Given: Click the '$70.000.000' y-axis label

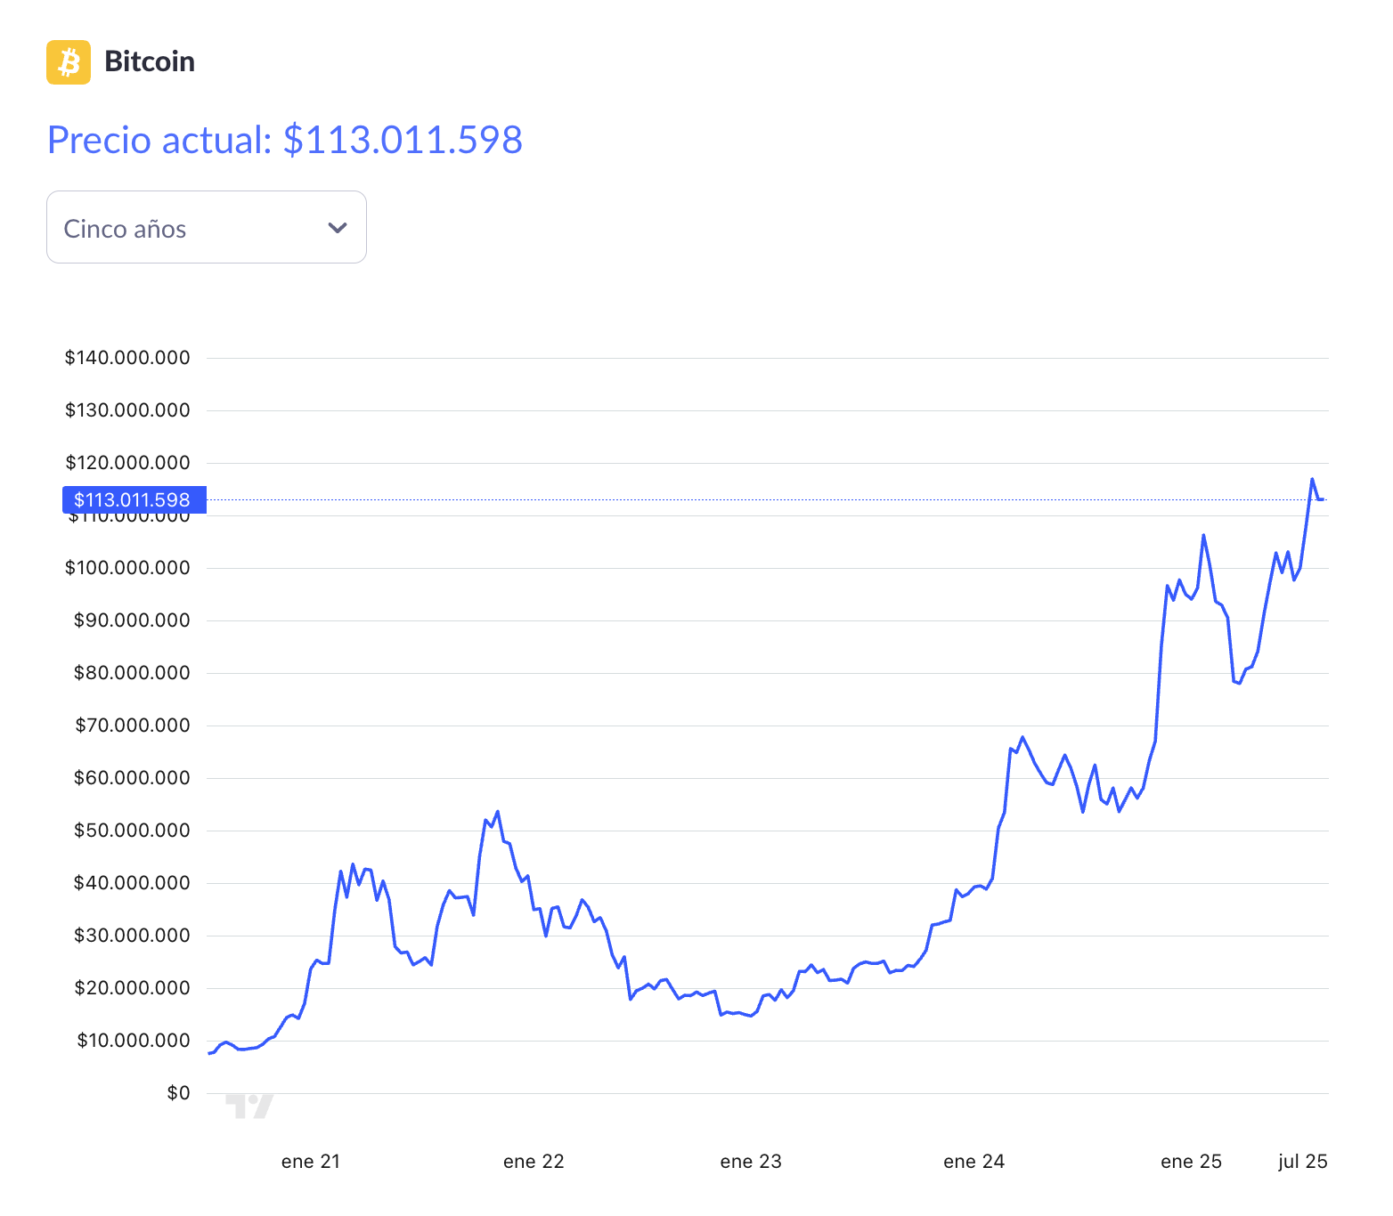Looking at the screenshot, I should click(132, 726).
